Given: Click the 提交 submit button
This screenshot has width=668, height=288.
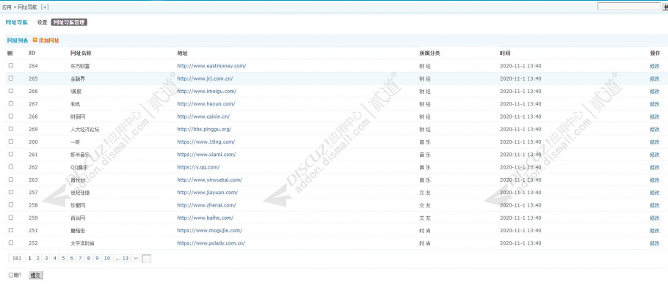Looking at the screenshot, I should click(x=36, y=276).
